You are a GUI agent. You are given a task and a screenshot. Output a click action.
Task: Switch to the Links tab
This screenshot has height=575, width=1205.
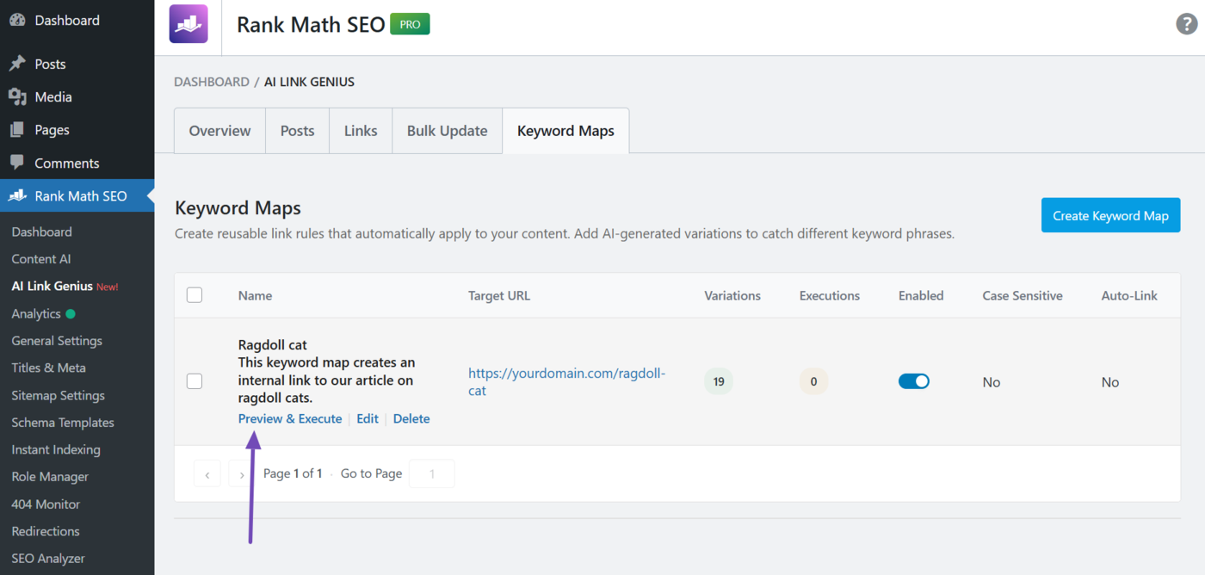tap(361, 131)
